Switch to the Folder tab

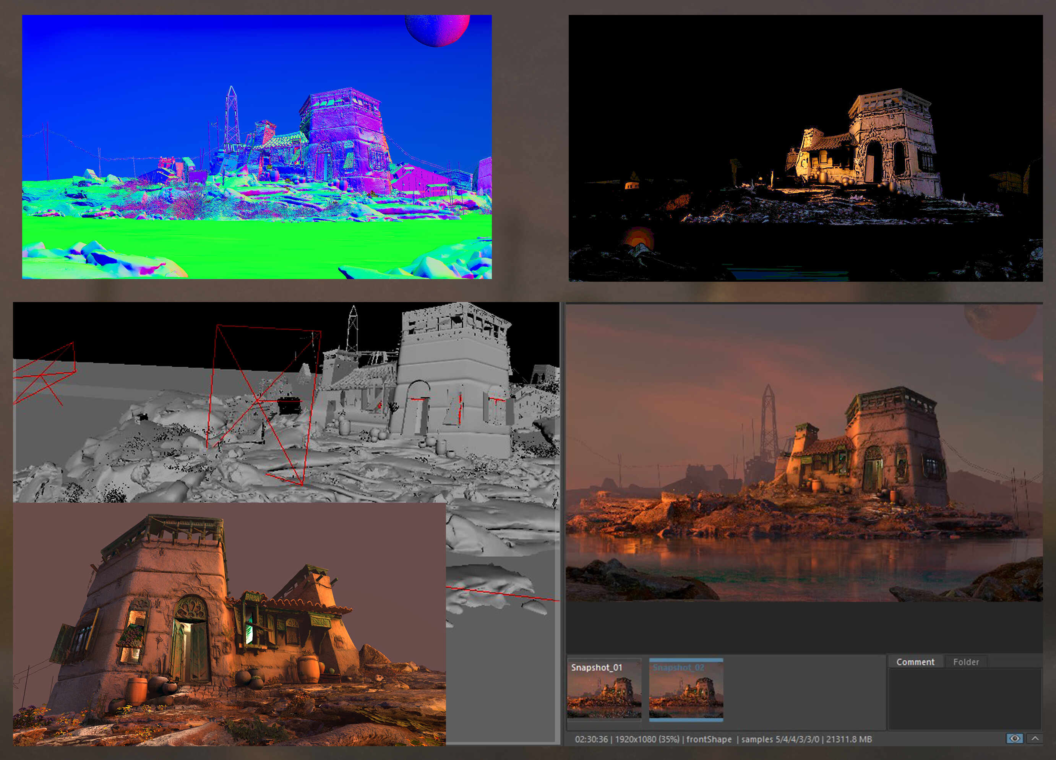pyautogui.click(x=966, y=662)
